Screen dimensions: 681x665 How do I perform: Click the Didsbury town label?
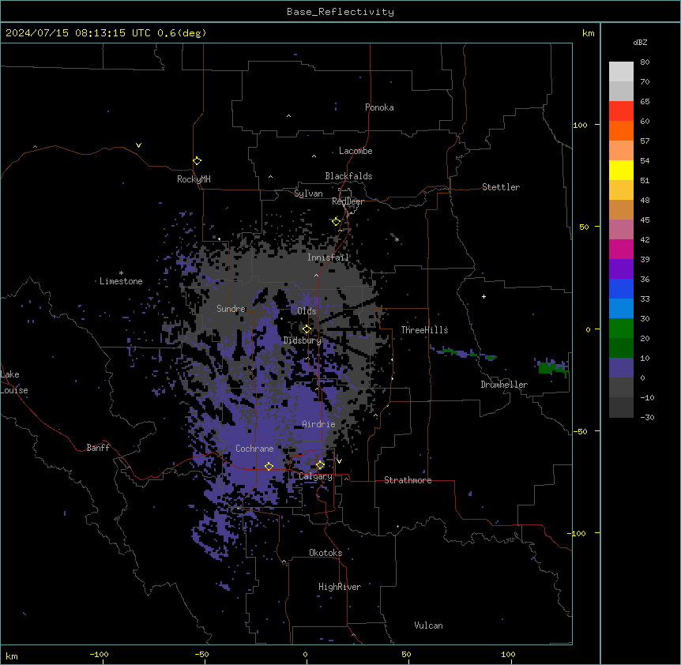303,340
